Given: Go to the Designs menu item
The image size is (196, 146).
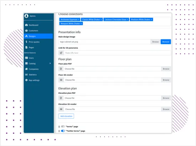Looking at the screenshot, I should (38, 36).
